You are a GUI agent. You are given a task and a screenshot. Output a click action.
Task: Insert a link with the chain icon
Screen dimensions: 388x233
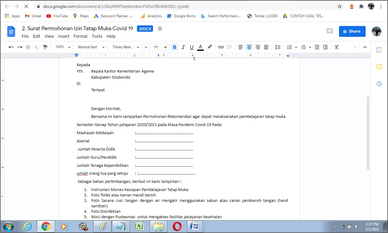tap(221, 47)
